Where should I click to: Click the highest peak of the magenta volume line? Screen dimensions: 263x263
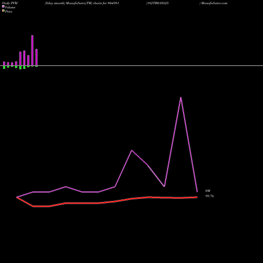point(181,97)
